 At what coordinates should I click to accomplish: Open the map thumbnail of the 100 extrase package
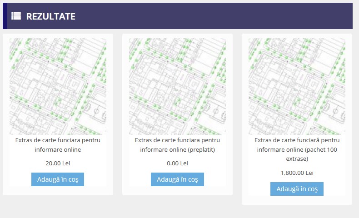coord(297,86)
